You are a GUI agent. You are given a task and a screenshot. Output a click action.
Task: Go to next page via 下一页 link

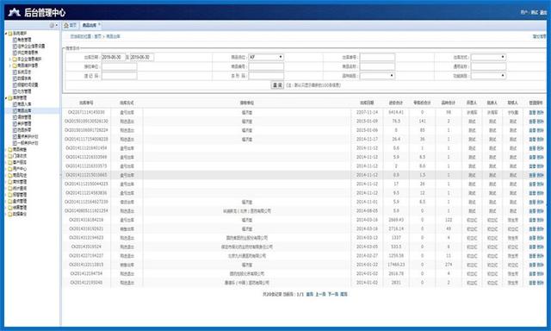point(333,294)
